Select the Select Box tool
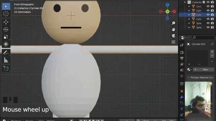The height and width of the screenshot is (121, 216). pos(6,6)
